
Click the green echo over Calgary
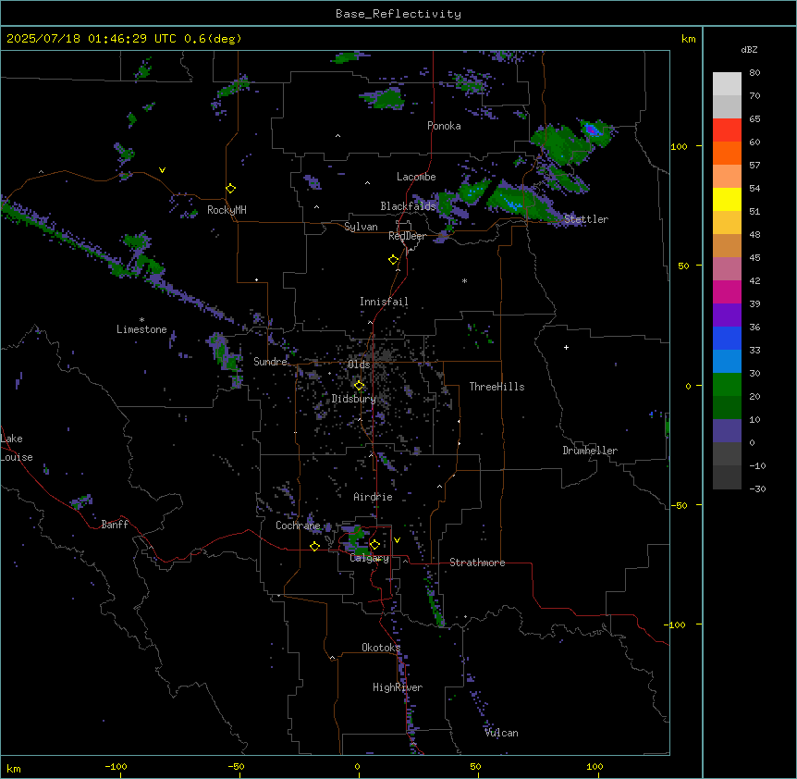(359, 542)
